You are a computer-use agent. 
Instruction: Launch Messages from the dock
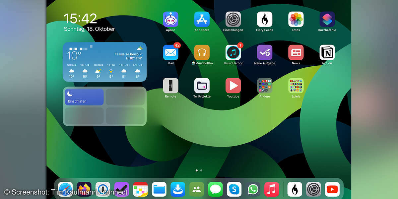coord(215,189)
